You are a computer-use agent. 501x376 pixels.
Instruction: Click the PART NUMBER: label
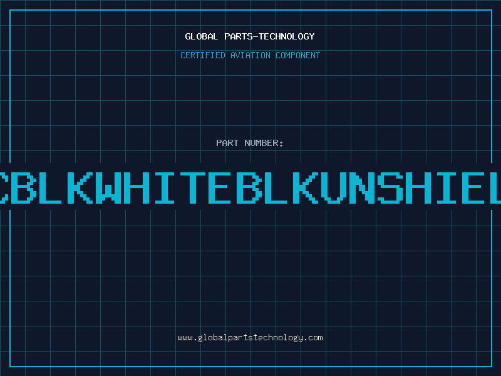(250, 143)
